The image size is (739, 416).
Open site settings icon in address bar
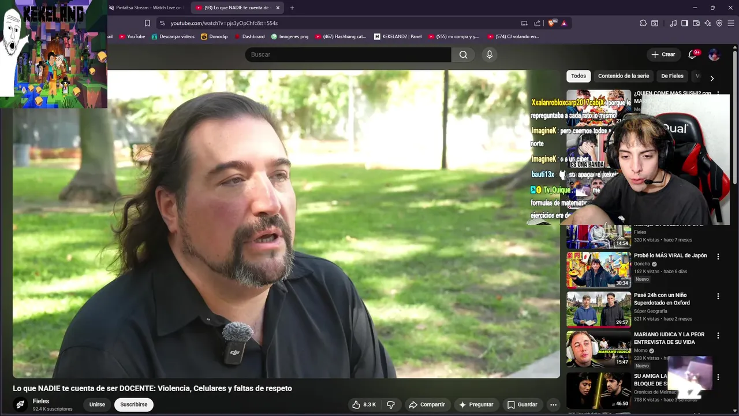(162, 23)
